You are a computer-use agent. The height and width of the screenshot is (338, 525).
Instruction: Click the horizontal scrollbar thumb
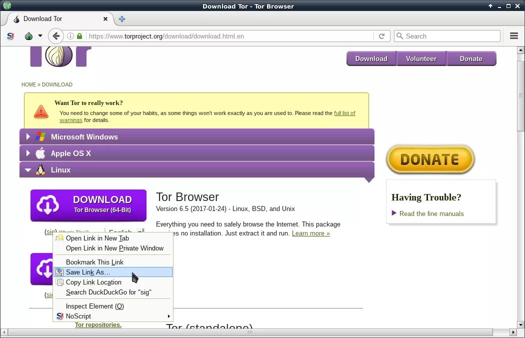pos(250,332)
